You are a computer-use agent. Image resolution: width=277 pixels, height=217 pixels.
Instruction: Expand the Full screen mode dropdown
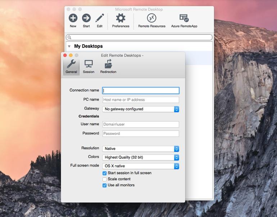pyautogui.click(x=141, y=166)
